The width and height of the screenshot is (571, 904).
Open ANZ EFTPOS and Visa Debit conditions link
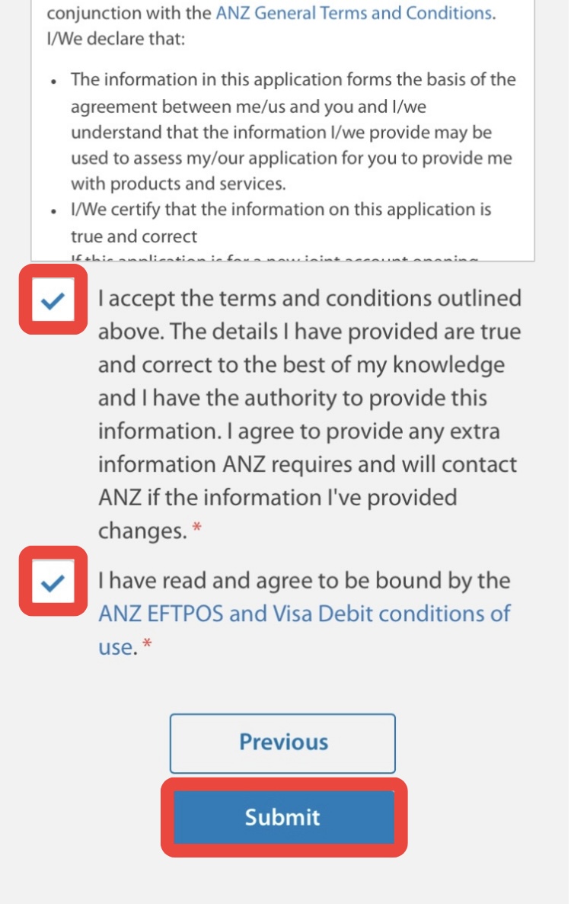point(304,614)
